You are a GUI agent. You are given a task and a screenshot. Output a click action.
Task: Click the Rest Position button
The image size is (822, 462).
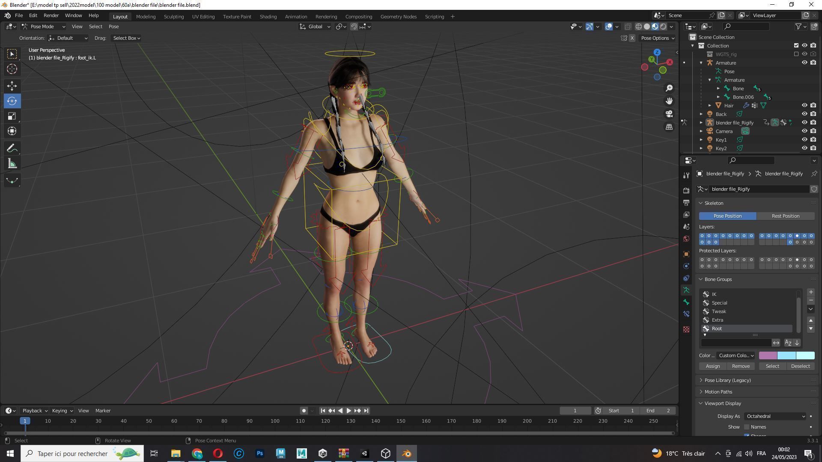785,216
